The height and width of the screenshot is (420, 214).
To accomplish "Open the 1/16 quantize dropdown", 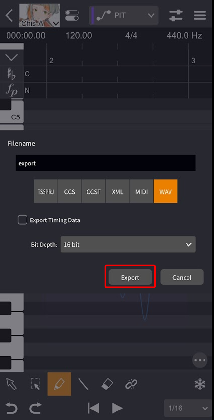I will coord(188,408).
